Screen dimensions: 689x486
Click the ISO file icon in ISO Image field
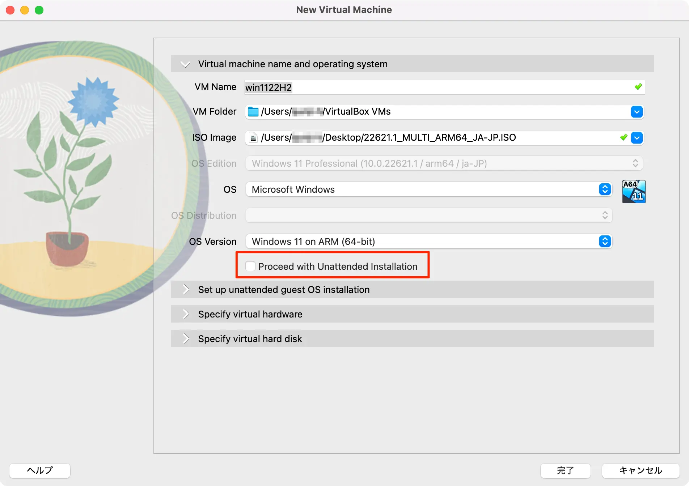pyautogui.click(x=253, y=138)
